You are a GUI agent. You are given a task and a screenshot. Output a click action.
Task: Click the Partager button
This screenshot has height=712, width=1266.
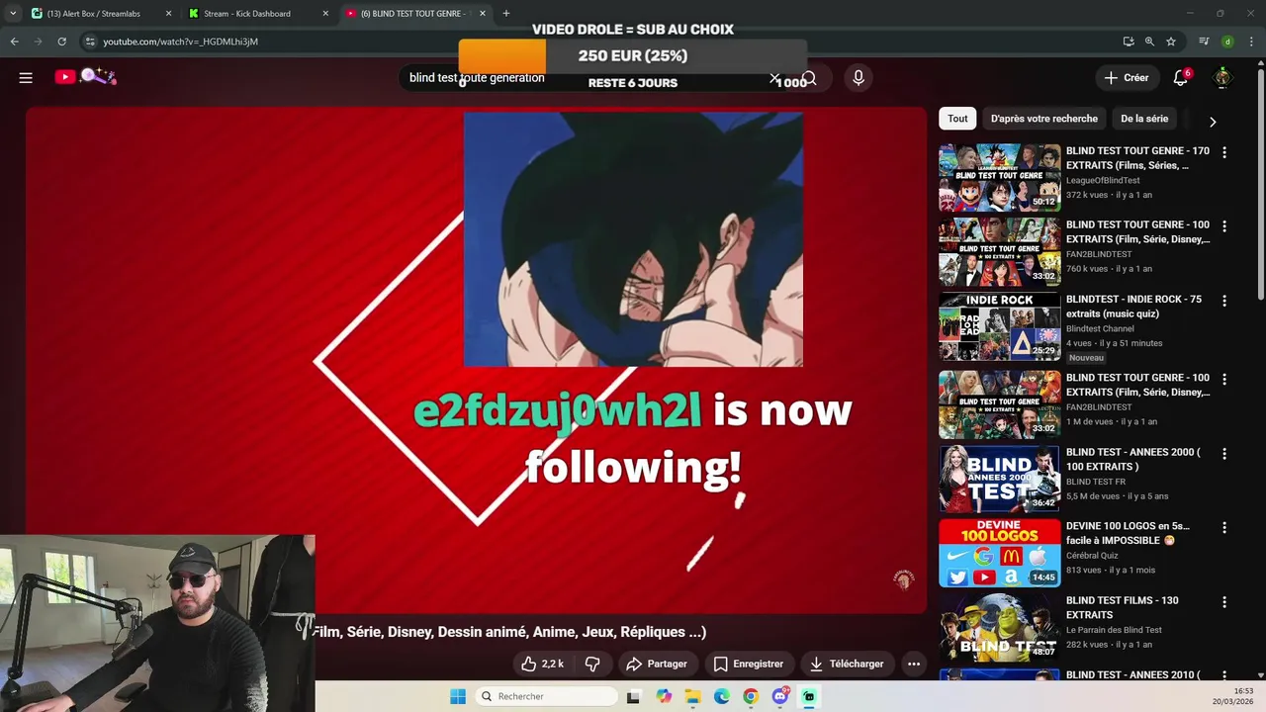(x=657, y=664)
